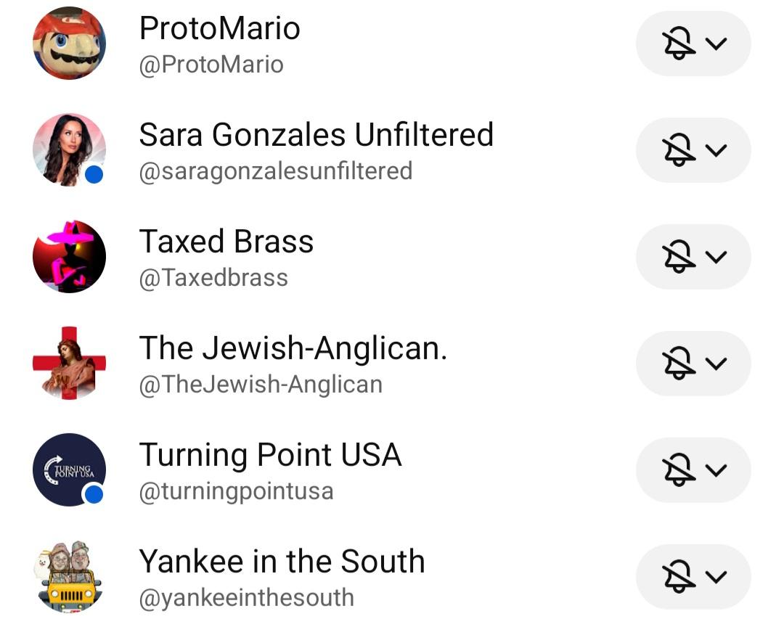
Task: Expand chevron for Yankee in the South
Action: [716, 577]
